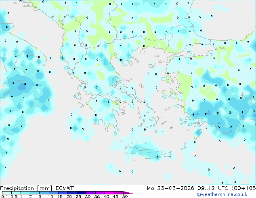Screen dimensions: 256x198
Task: Choose the 25–30 mm navy legend swatch
Action: 82,193
